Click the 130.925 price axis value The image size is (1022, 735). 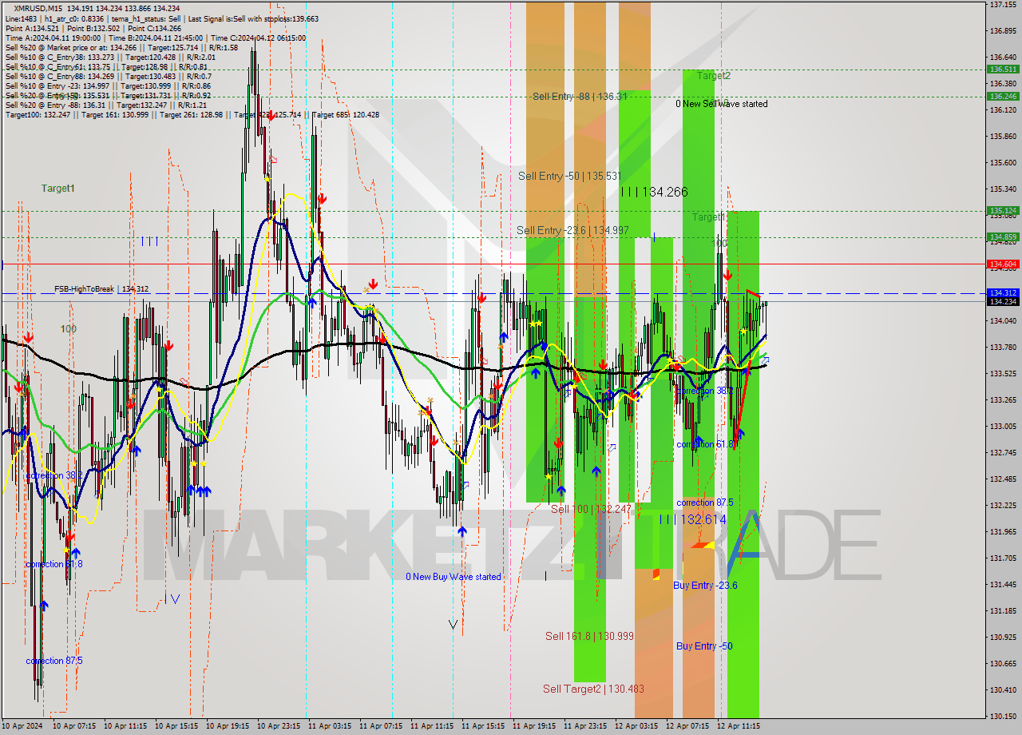1004,638
